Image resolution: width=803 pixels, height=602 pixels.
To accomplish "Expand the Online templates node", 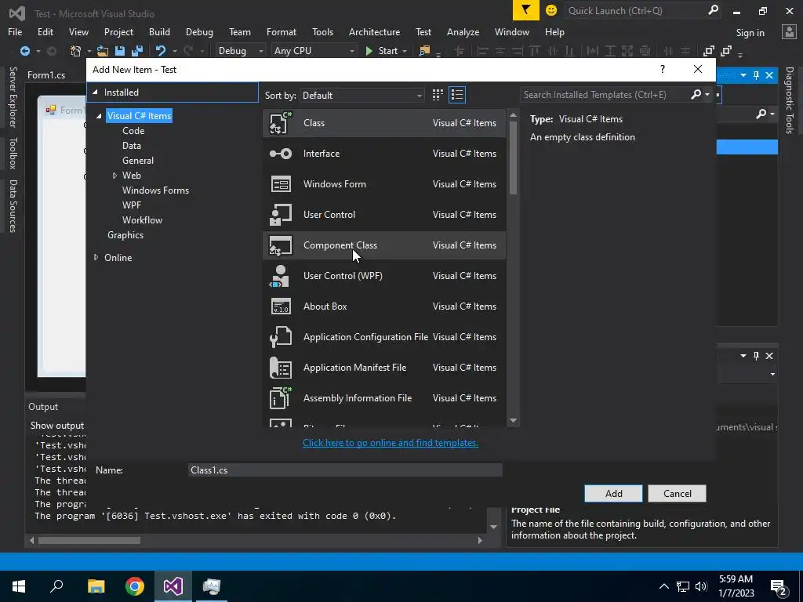I will click(96, 257).
